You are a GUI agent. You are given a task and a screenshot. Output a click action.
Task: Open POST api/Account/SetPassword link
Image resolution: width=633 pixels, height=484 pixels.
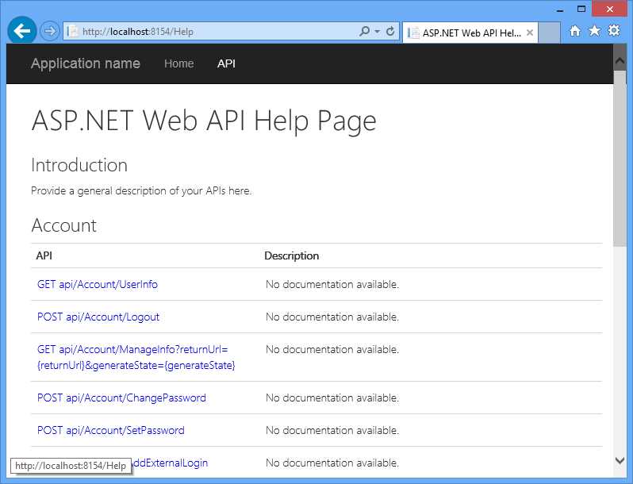click(111, 430)
